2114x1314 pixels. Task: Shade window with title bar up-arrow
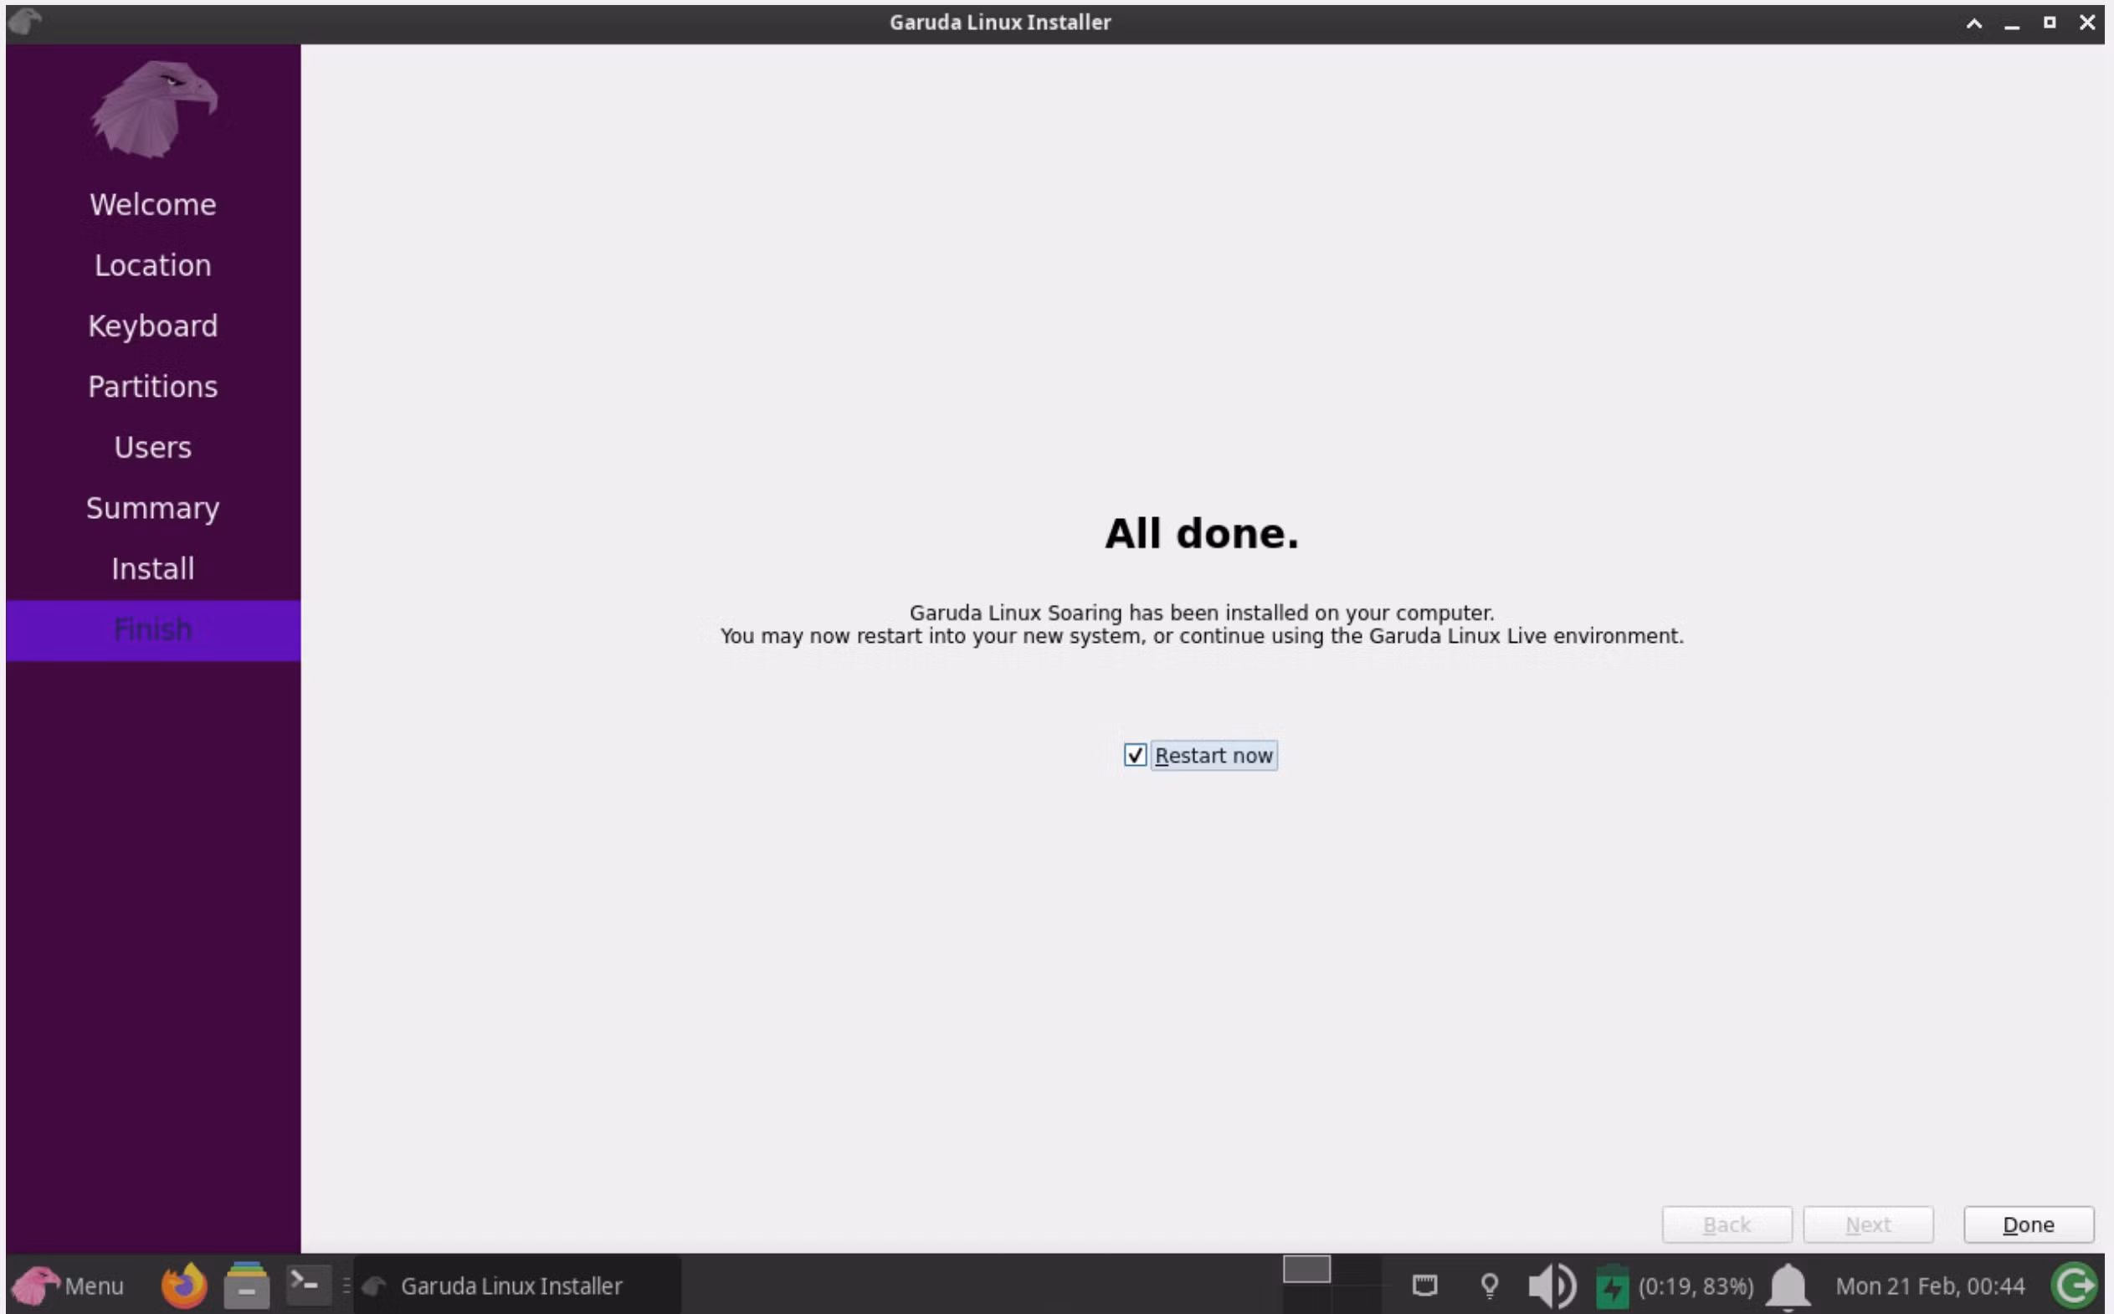tap(1973, 23)
